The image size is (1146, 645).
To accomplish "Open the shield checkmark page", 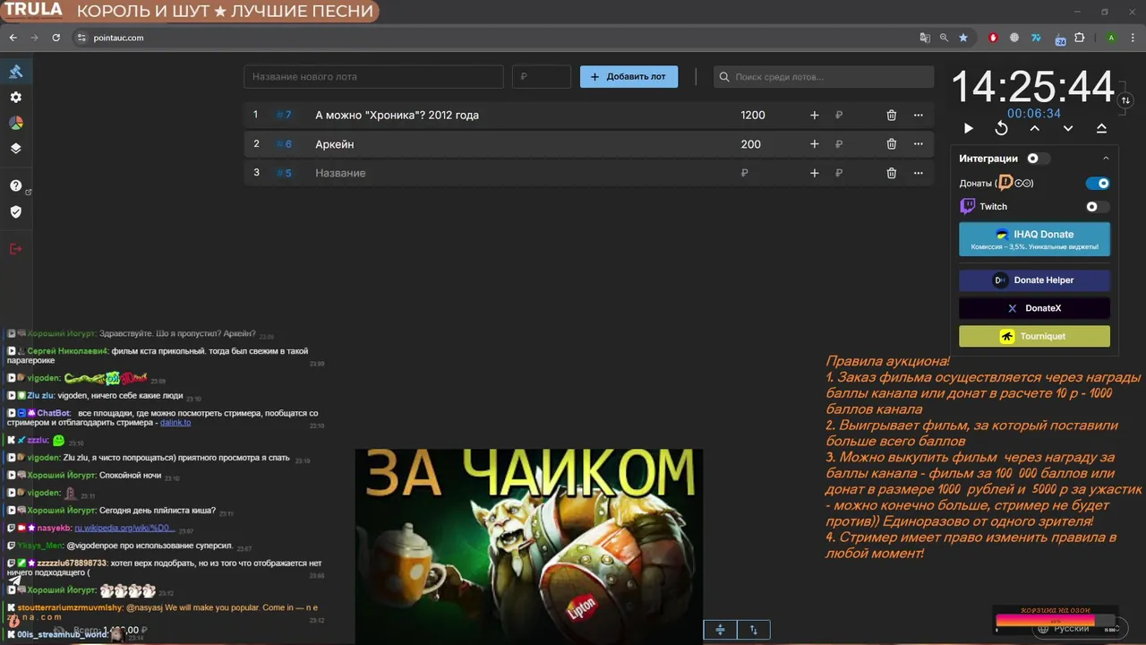I will point(15,211).
